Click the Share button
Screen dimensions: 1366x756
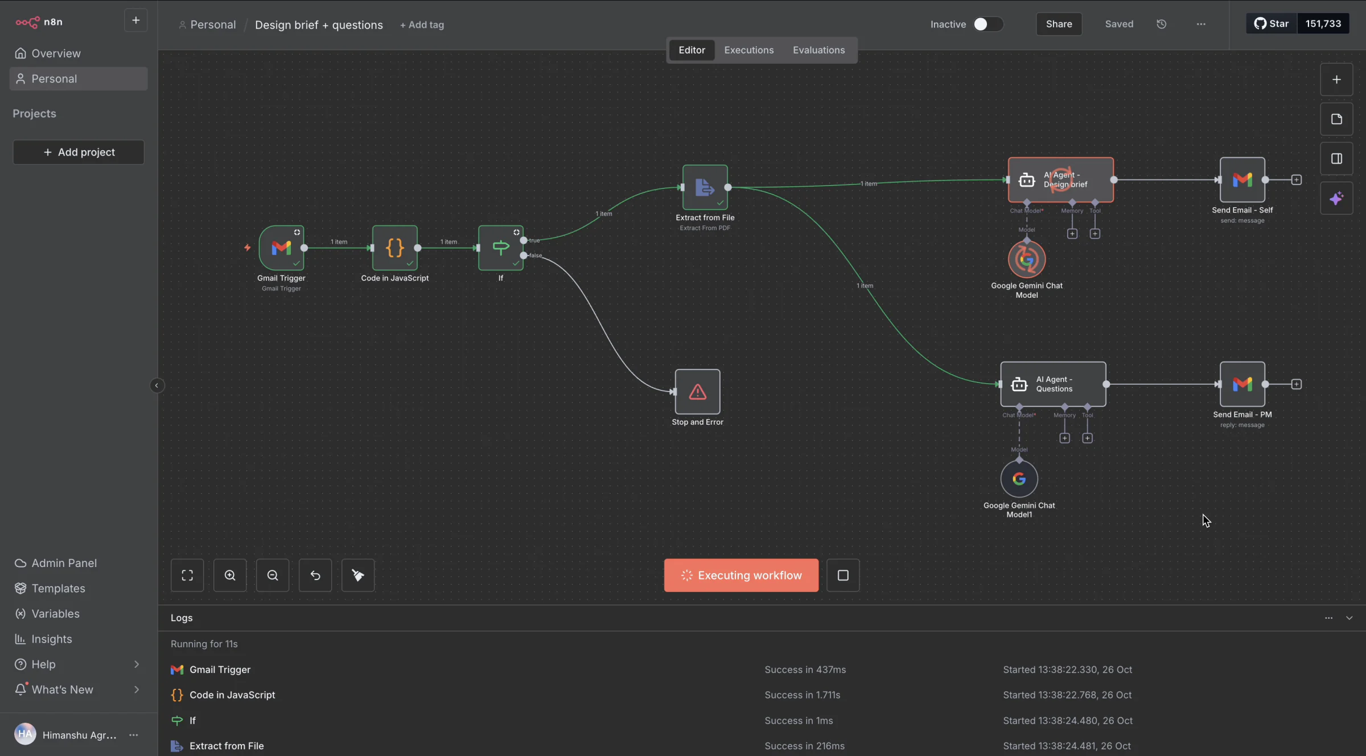[1059, 24]
